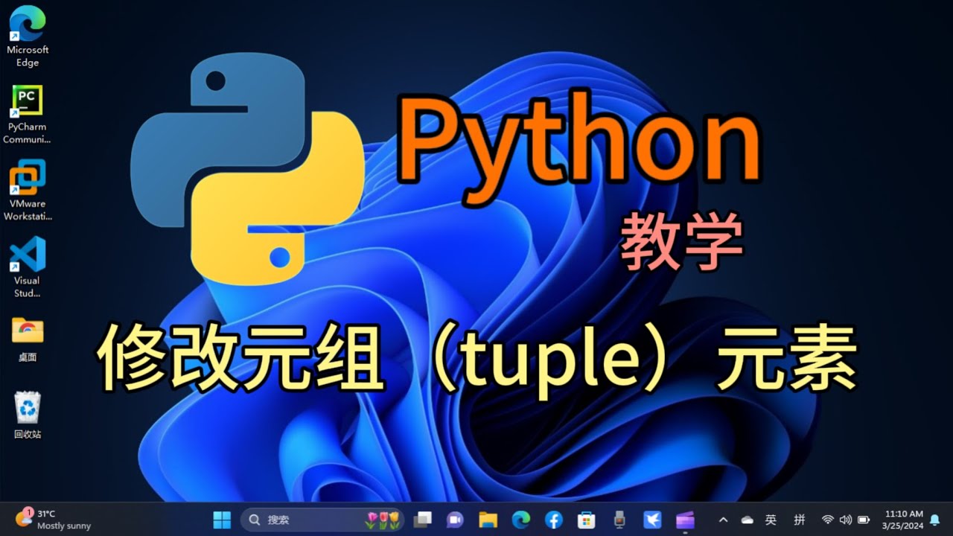Open the clock showing 11:10 AM
Screen dimensions: 953x536
coord(903,520)
